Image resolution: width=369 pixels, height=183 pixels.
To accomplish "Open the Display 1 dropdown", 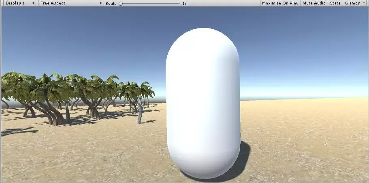I will point(19,3).
